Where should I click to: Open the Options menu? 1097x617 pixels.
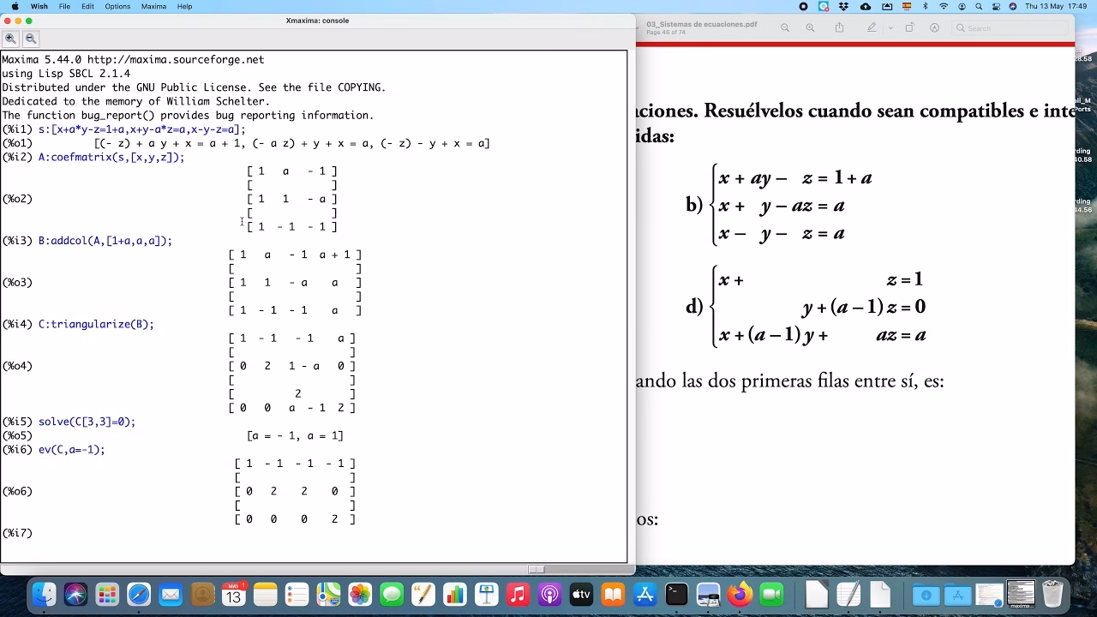click(x=117, y=6)
